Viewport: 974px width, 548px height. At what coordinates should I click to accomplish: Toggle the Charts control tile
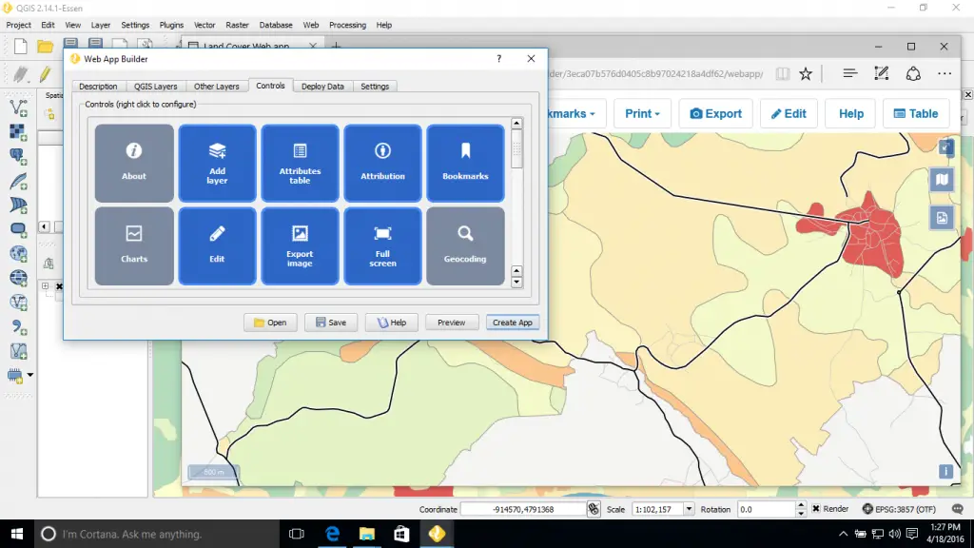pos(133,246)
